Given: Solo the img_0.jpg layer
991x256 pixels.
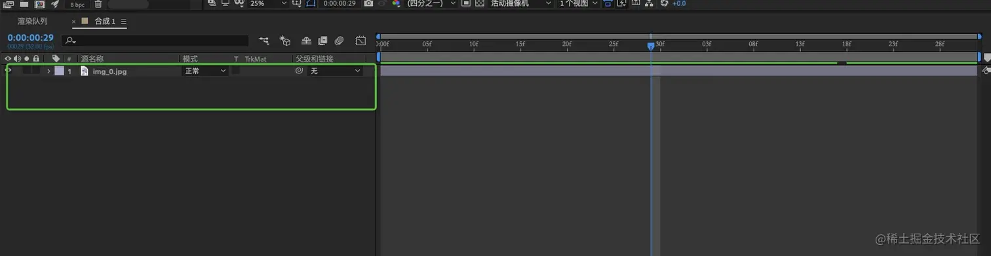Looking at the screenshot, I should click(x=27, y=71).
